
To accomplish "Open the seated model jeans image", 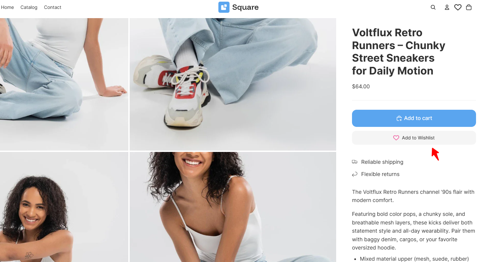I will (64, 84).
